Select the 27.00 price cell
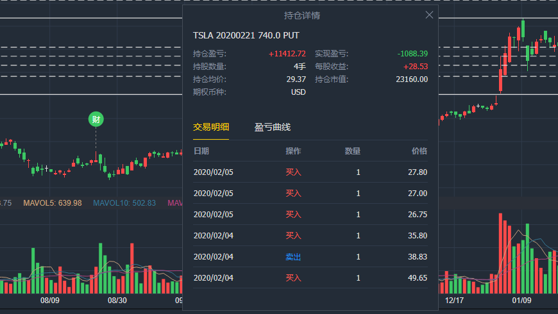The height and width of the screenshot is (314, 558). (418, 193)
